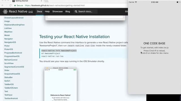Image resolution: width=181 pixels, height=101 pixels.
Task: Open ToolbarAndroid in the sidebar
Action: tap(11, 98)
